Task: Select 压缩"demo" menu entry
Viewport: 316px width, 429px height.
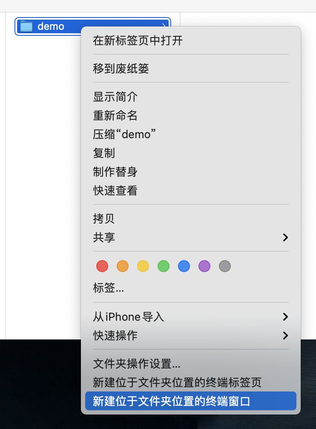Action: tap(124, 134)
